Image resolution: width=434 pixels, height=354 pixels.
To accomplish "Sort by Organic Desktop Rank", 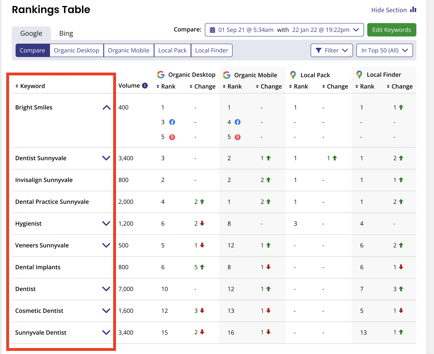I will pyautogui.click(x=158, y=86).
